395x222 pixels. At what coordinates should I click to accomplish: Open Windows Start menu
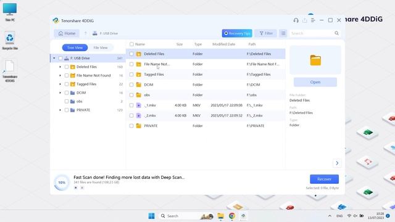click(152, 216)
